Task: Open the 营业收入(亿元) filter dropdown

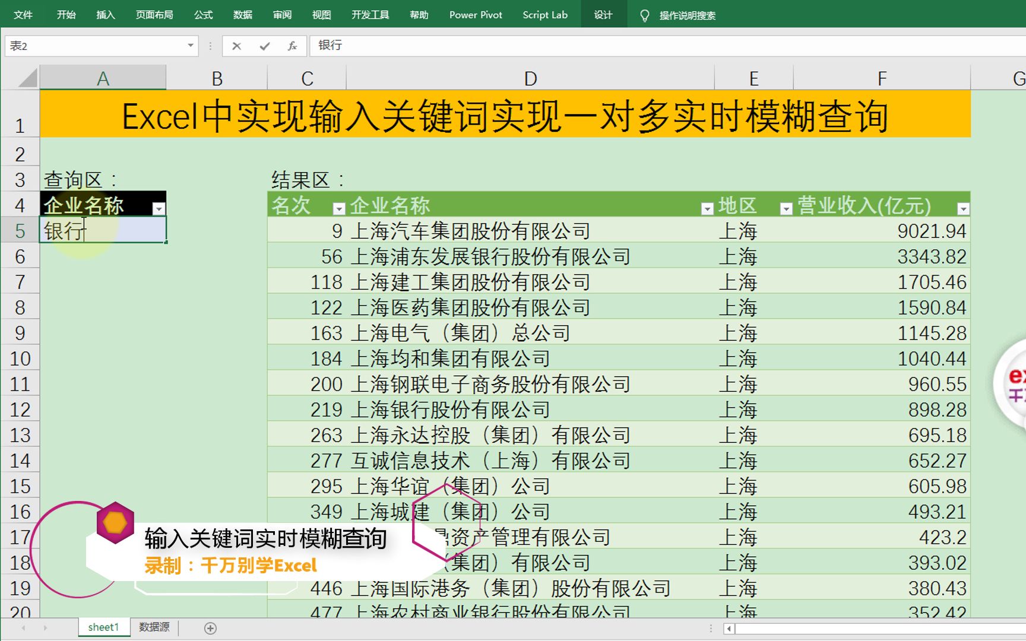Action: (963, 209)
